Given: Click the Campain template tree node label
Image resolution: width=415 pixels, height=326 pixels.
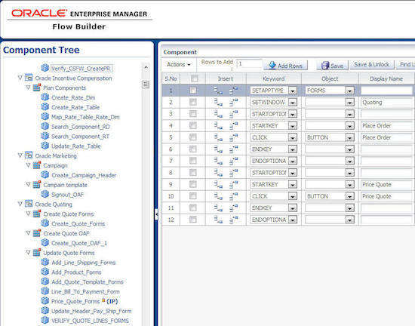Looking at the screenshot, I should coord(66,185).
